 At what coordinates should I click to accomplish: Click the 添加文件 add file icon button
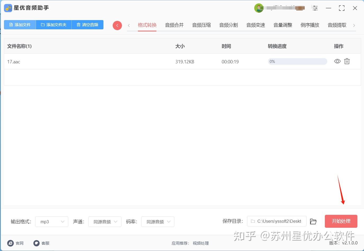(20, 25)
